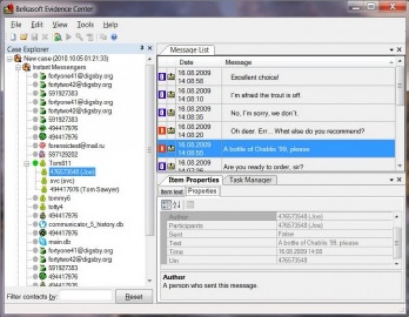Pin the Case Explorer panel

point(142,48)
